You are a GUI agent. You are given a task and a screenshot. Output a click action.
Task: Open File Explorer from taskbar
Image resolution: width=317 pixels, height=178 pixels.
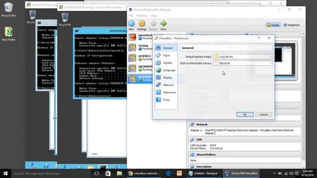point(119,174)
